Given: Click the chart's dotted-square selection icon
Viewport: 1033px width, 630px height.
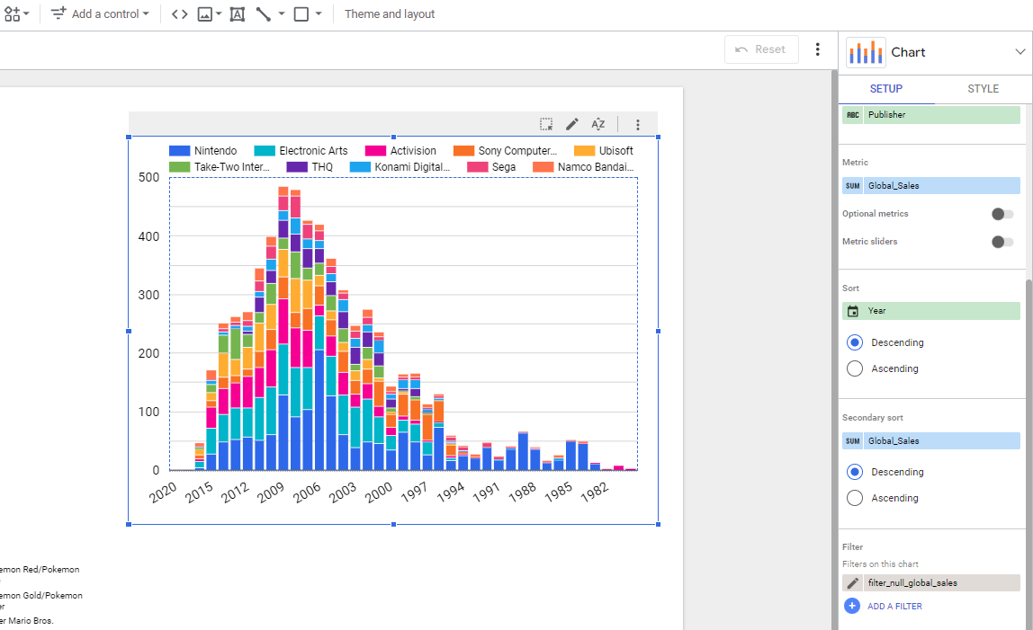Looking at the screenshot, I should (x=546, y=125).
